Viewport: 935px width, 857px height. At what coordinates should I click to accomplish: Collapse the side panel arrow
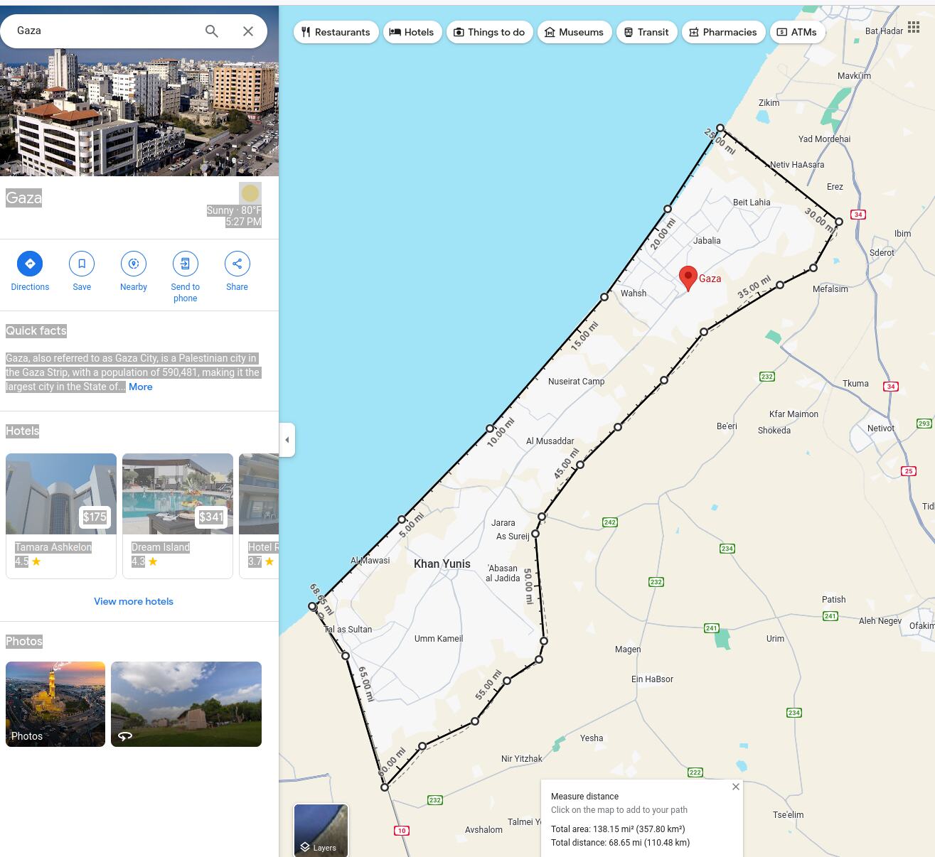tap(287, 440)
